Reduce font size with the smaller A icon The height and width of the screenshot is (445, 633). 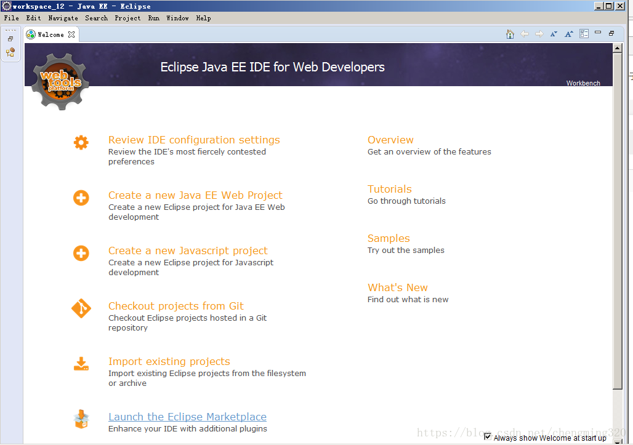point(554,34)
